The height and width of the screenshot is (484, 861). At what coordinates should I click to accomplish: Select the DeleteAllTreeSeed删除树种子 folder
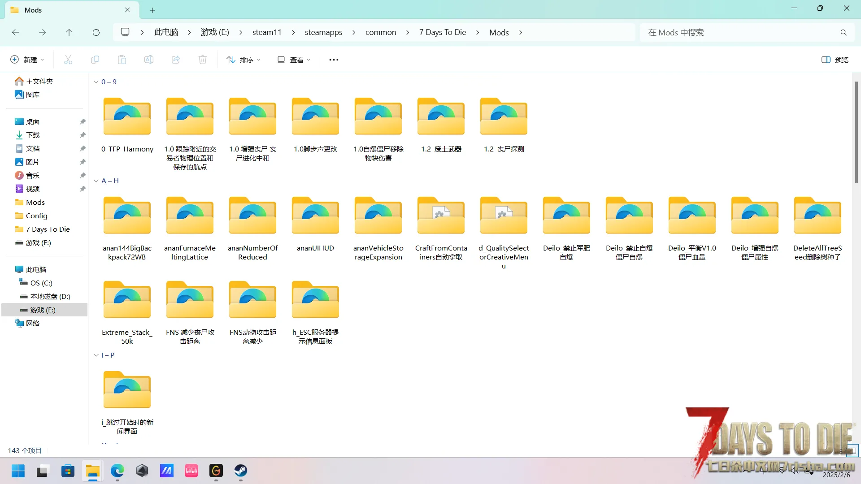[x=818, y=229]
